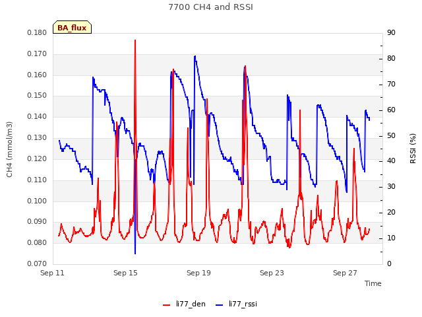This screenshot has width=422, height=317.
Task: Click the Time axis label
Action: 373,283
